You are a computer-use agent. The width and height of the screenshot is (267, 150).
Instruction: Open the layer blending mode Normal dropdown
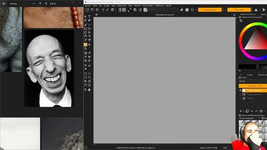tap(253, 81)
